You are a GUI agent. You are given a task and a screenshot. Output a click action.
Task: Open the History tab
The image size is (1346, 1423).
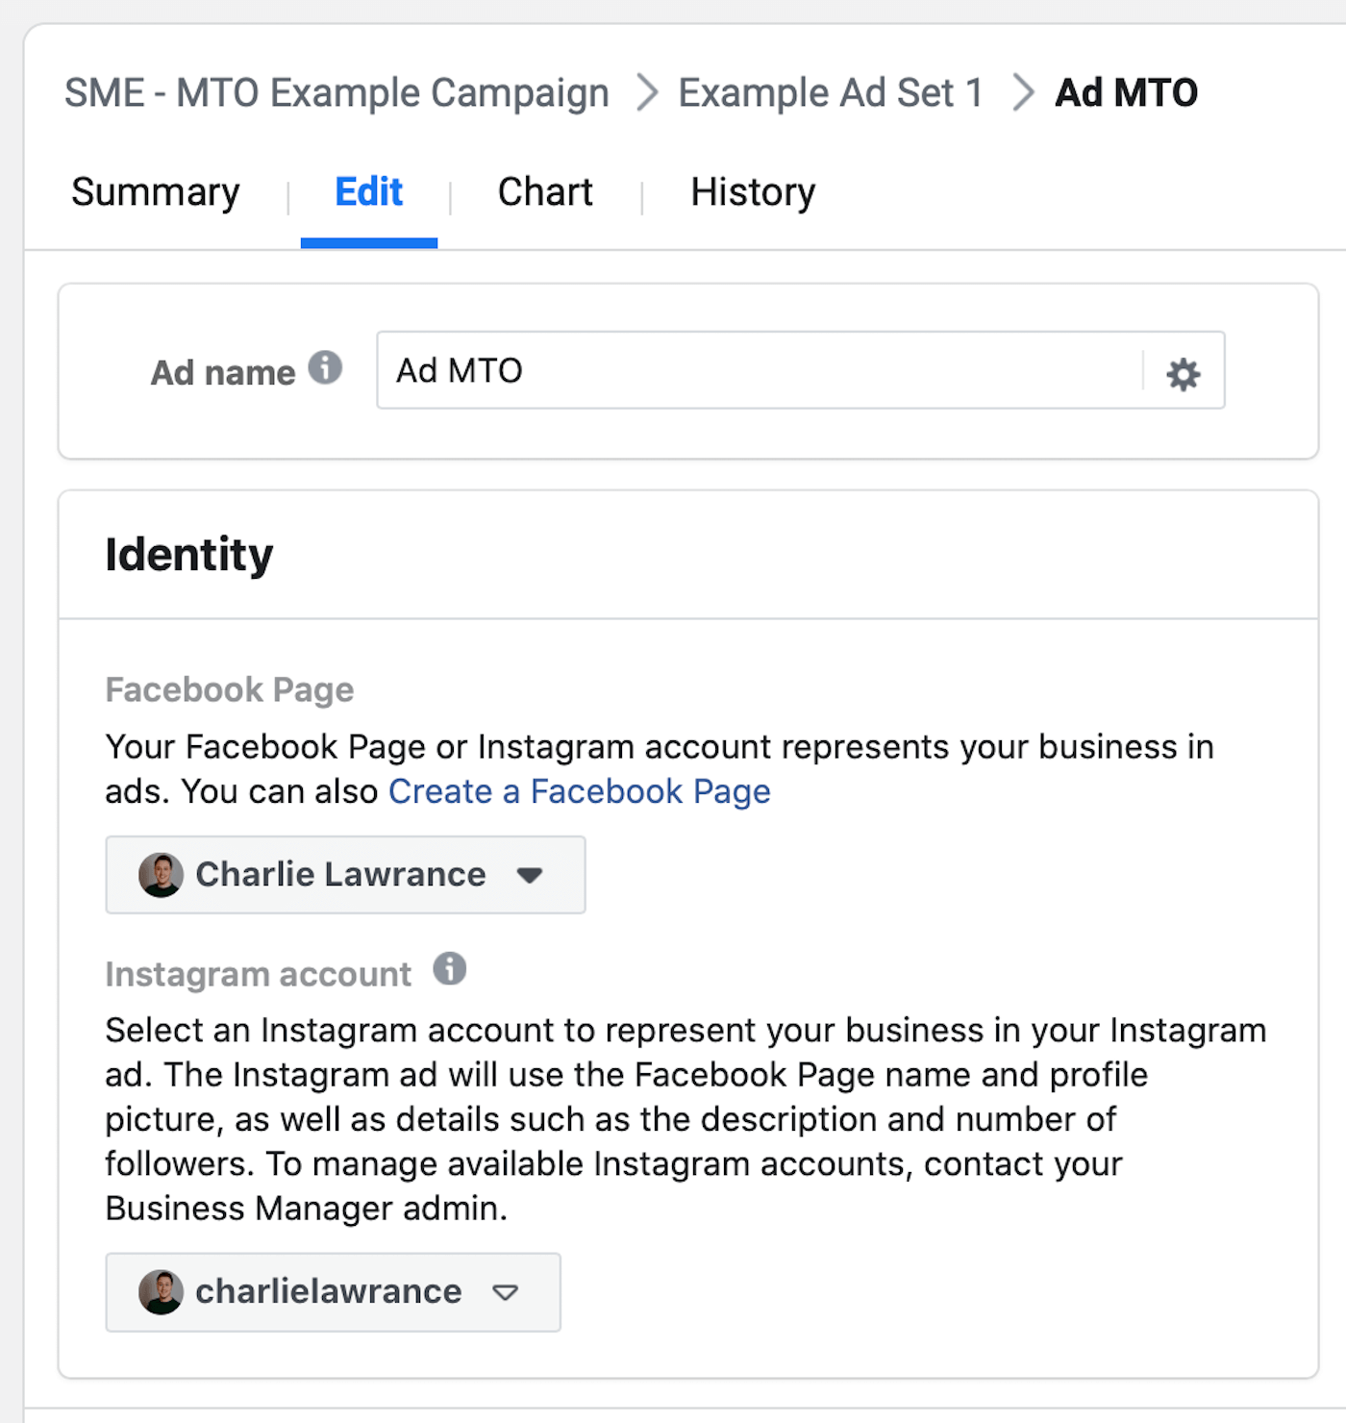coord(752,192)
